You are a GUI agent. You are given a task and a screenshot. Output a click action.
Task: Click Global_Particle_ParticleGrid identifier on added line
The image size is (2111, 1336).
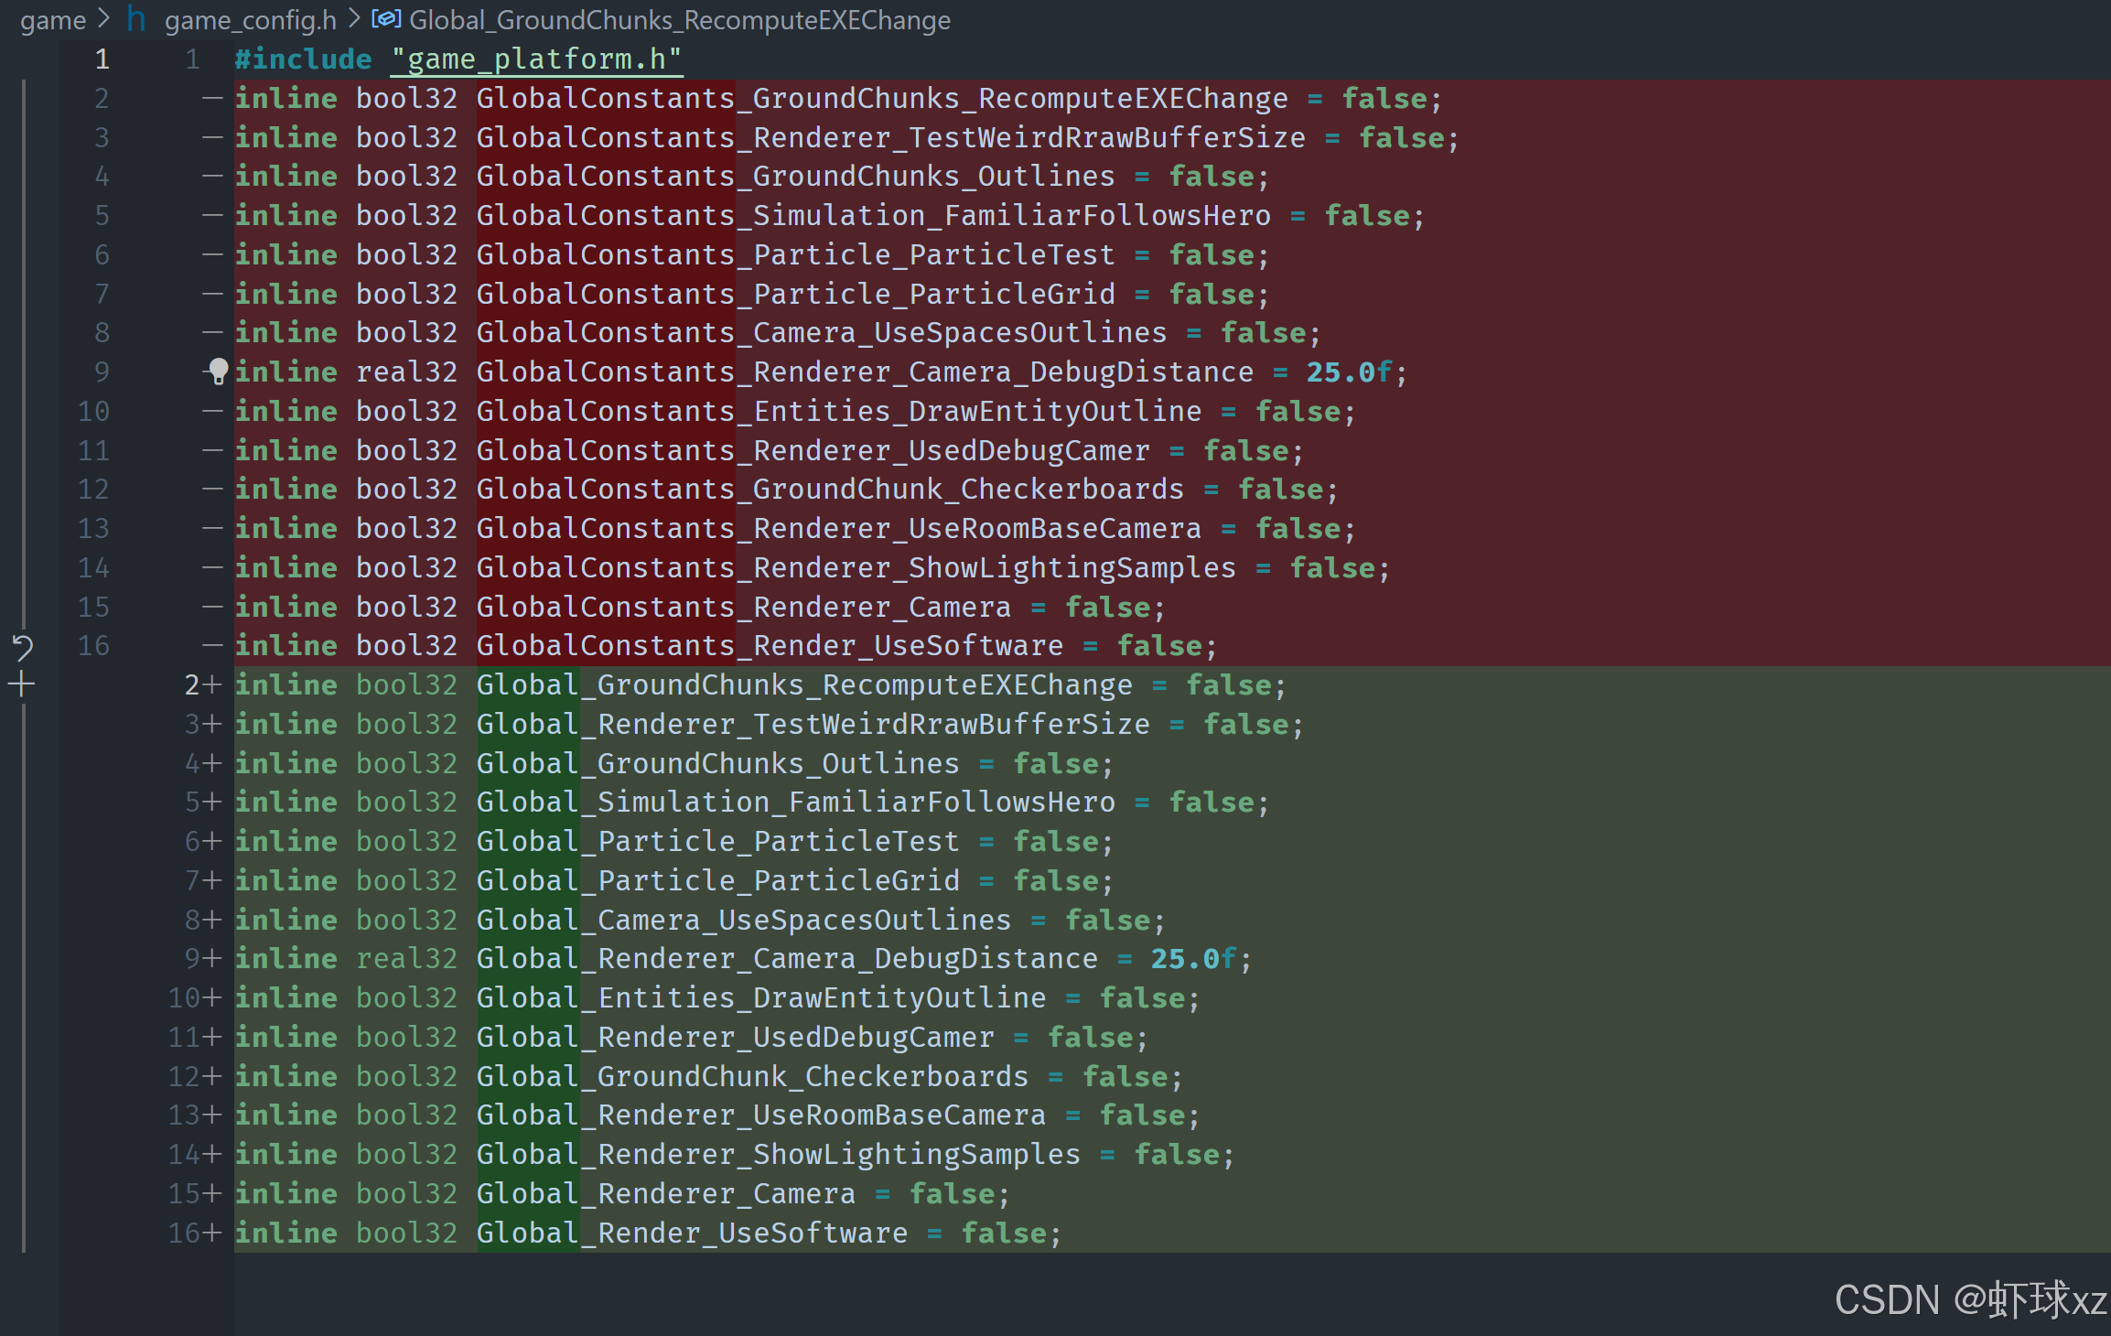coord(717,880)
